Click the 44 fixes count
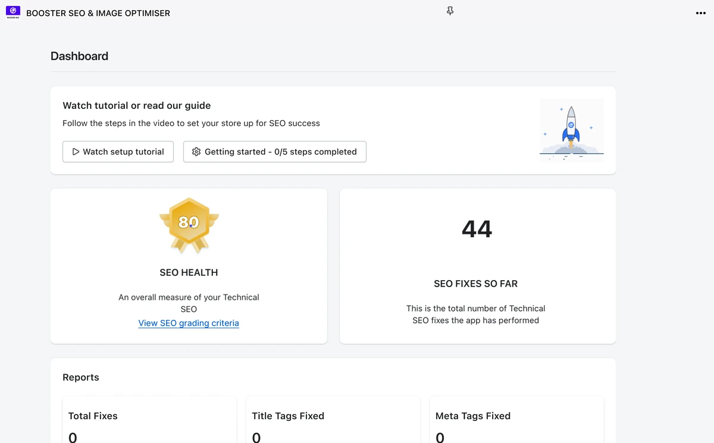Screen dimensions: 714x443 click(x=477, y=229)
